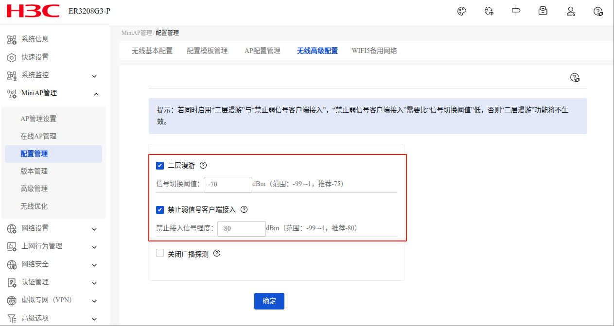Image resolution: width=614 pixels, height=326 pixels.
Task: Click the 信号切换阈值 input field
Action: [228, 184]
